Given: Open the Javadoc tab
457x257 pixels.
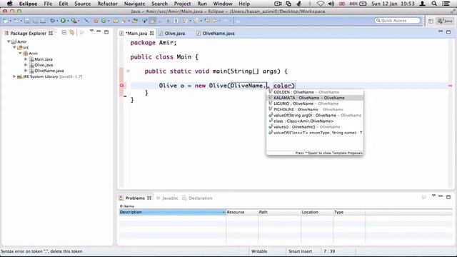Looking at the screenshot, I should click(x=167, y=198).
